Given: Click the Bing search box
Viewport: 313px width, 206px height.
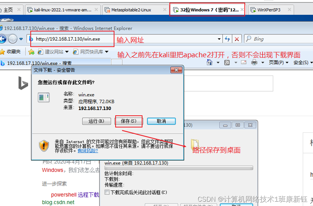Looking at the screenshot, I should [x=279, y=39].
